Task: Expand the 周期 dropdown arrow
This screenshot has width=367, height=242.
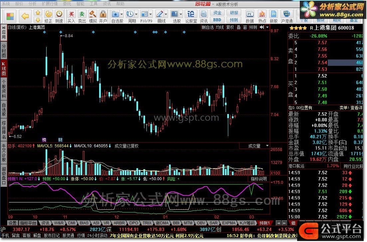Action: (136, 14)
